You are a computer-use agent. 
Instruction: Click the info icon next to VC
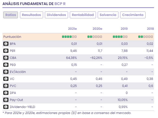coord(6,79)
